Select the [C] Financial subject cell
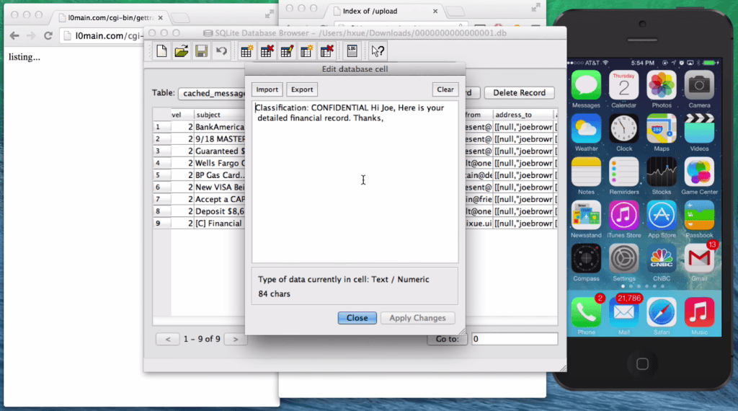Image resolution: width=738 pixels, height=411 pixels. click(x=219, y=224)
